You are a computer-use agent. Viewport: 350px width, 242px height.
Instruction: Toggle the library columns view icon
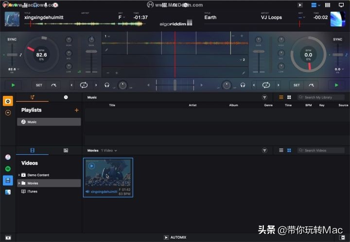pos(328,5)
